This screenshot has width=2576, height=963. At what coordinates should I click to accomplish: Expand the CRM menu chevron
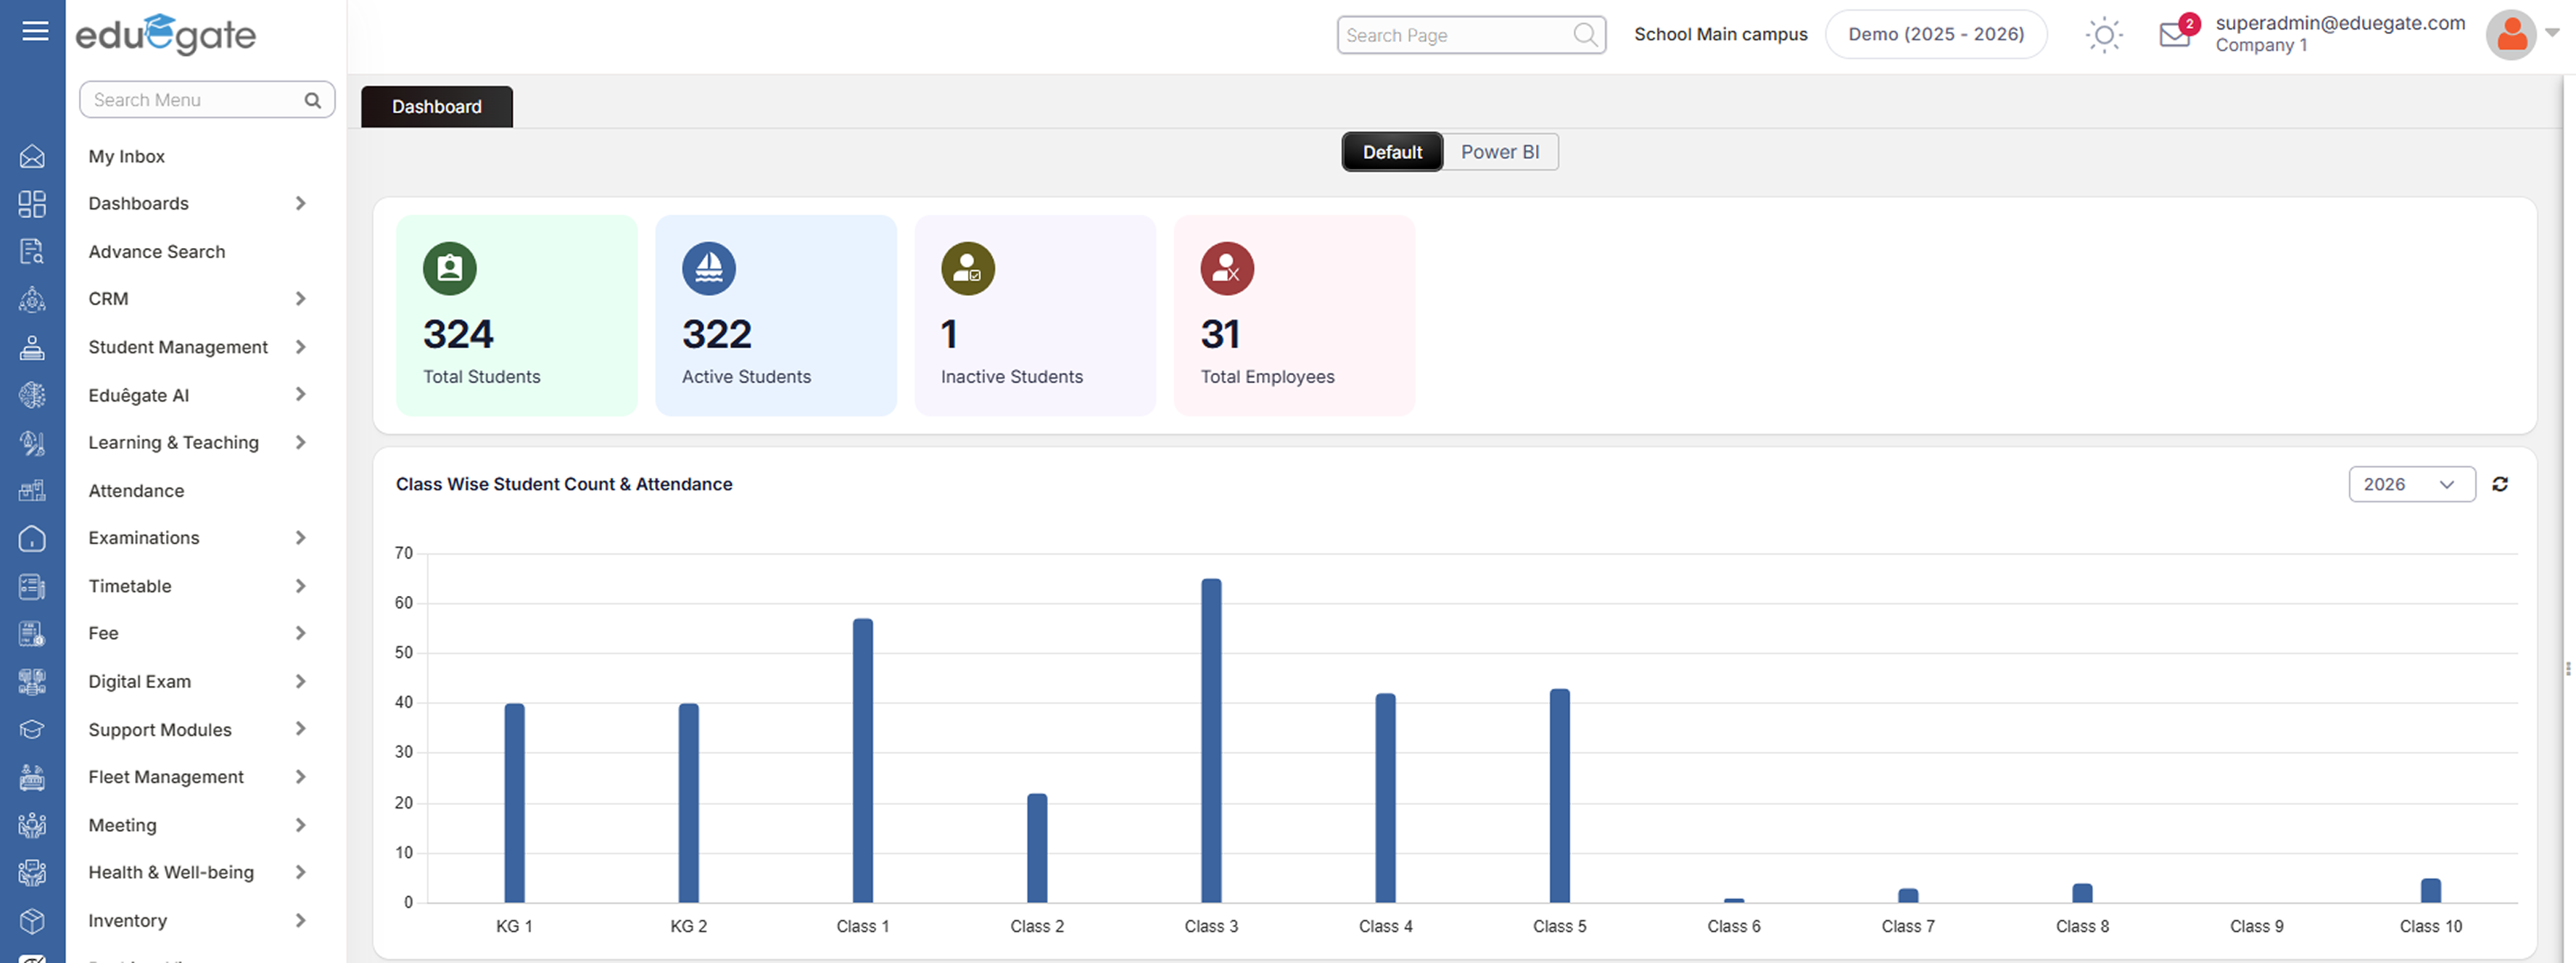click(x=300, y=299)
